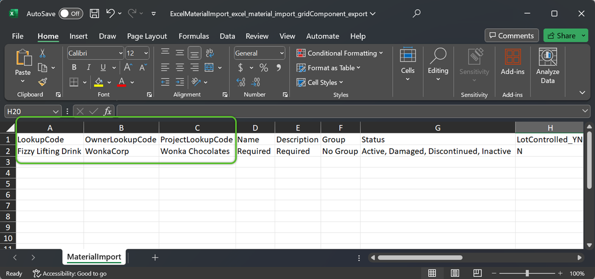Click the Insert Function fx icon

pyautogui.click(x=107, y=112)
